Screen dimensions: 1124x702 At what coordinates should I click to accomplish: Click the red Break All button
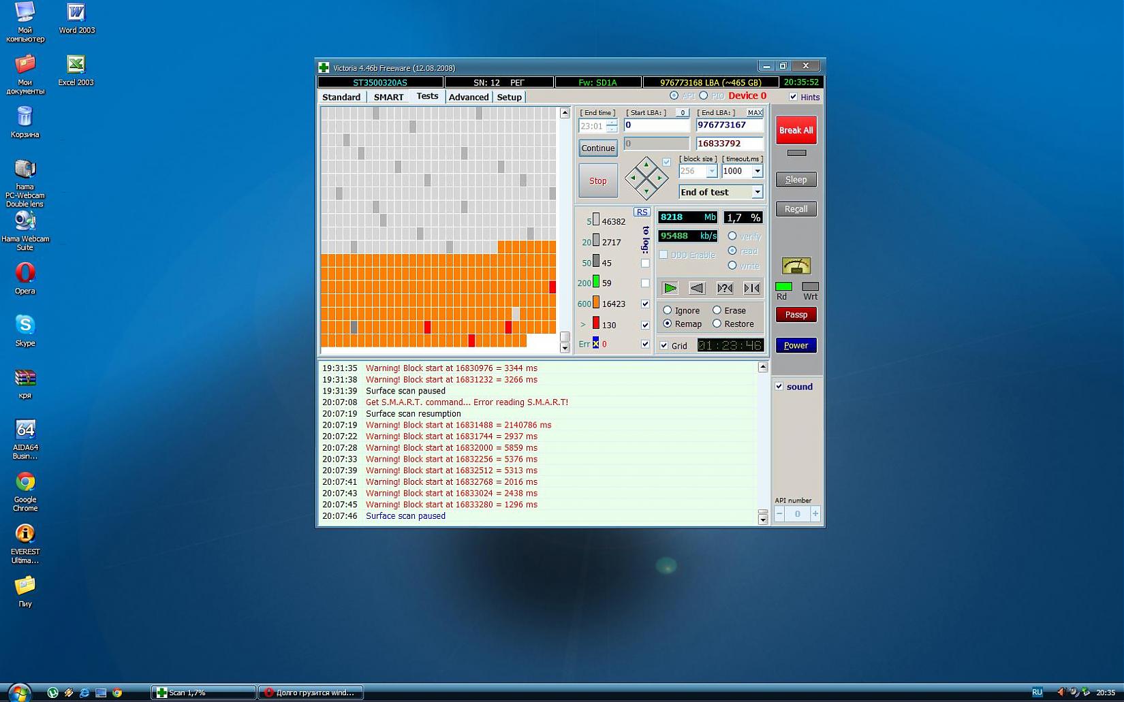click(x=796, y=130)
